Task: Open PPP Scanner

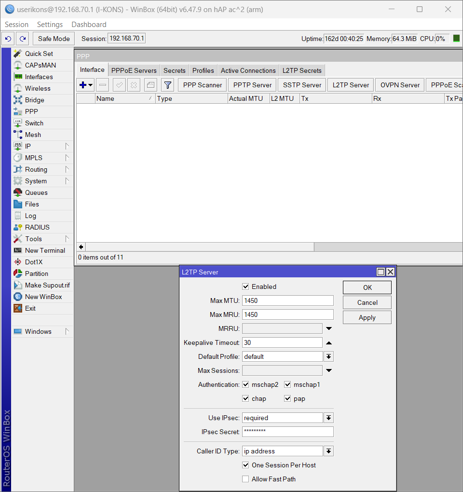Action: [x=203, y=85]
